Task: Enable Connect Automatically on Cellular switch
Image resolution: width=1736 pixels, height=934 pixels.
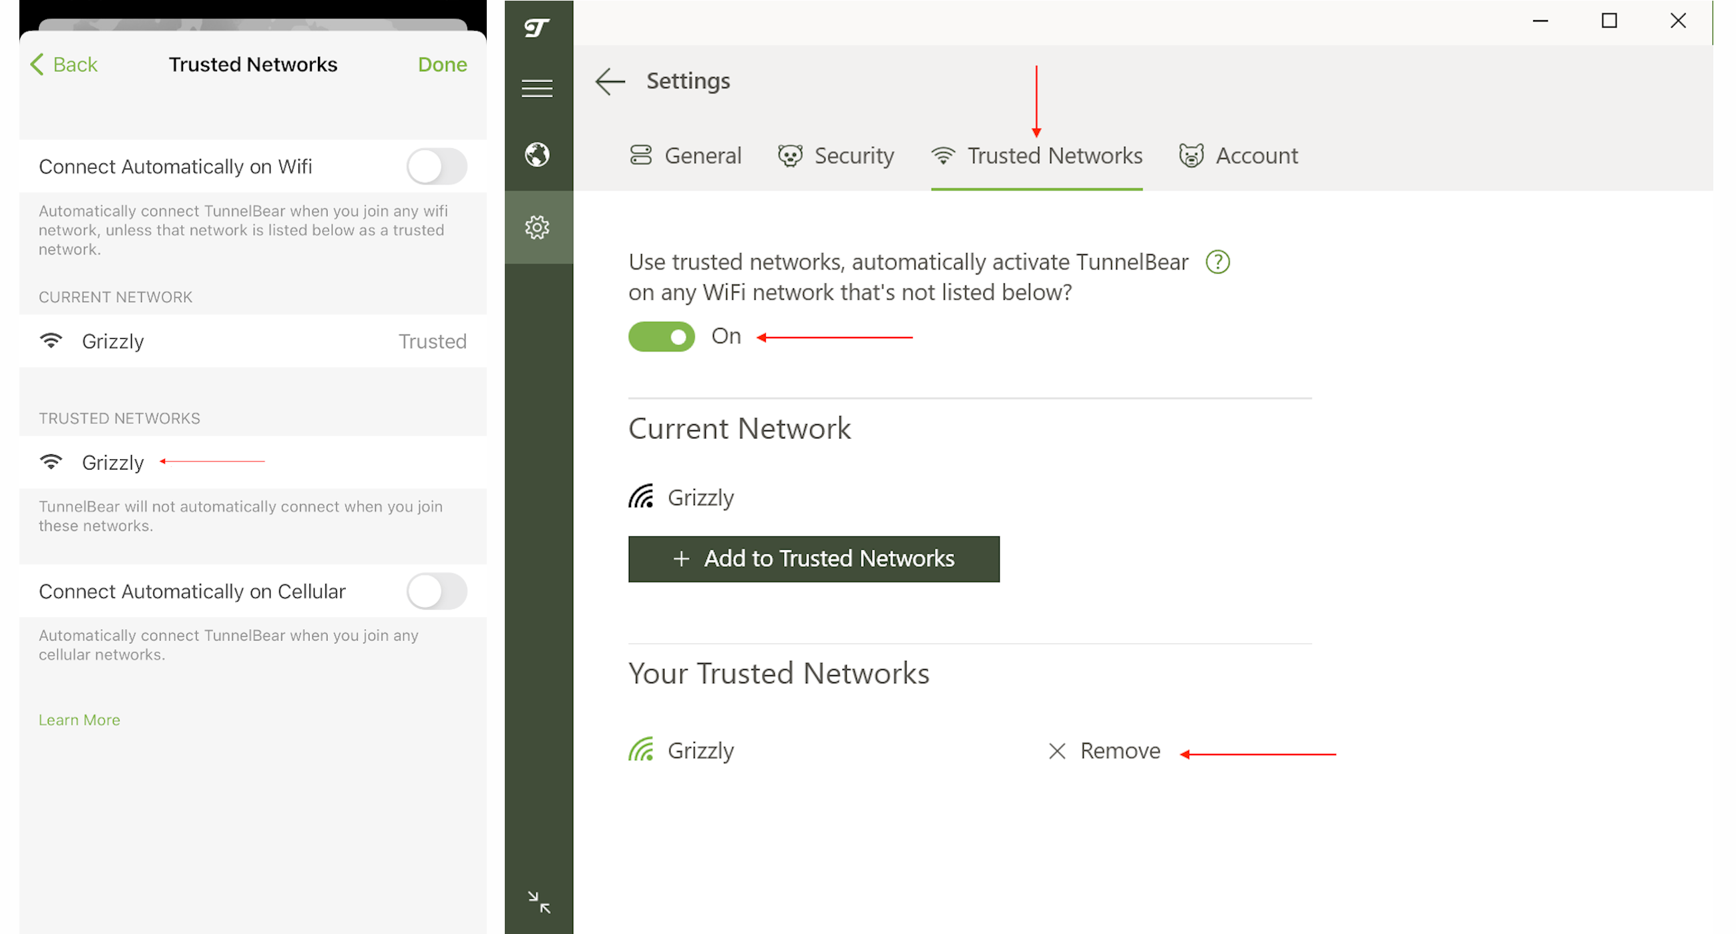Action: click(x=437, y=591)
